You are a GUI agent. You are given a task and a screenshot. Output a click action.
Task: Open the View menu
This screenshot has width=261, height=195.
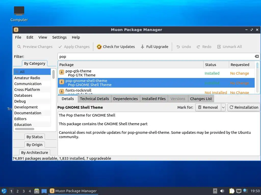click(x=43, y=37)
